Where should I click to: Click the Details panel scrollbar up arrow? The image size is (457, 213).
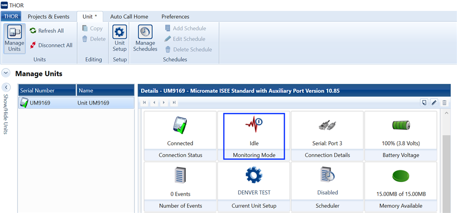pos(446,113)
